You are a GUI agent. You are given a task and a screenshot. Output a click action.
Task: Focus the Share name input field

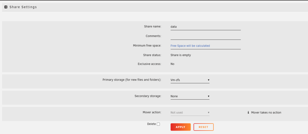206,27
